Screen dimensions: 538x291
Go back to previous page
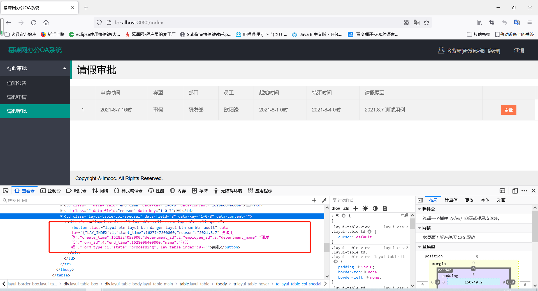8,22
